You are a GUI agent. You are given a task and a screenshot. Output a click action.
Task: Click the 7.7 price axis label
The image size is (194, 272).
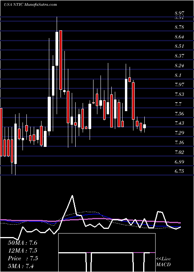pyautogui.click(x=178, y=104)
